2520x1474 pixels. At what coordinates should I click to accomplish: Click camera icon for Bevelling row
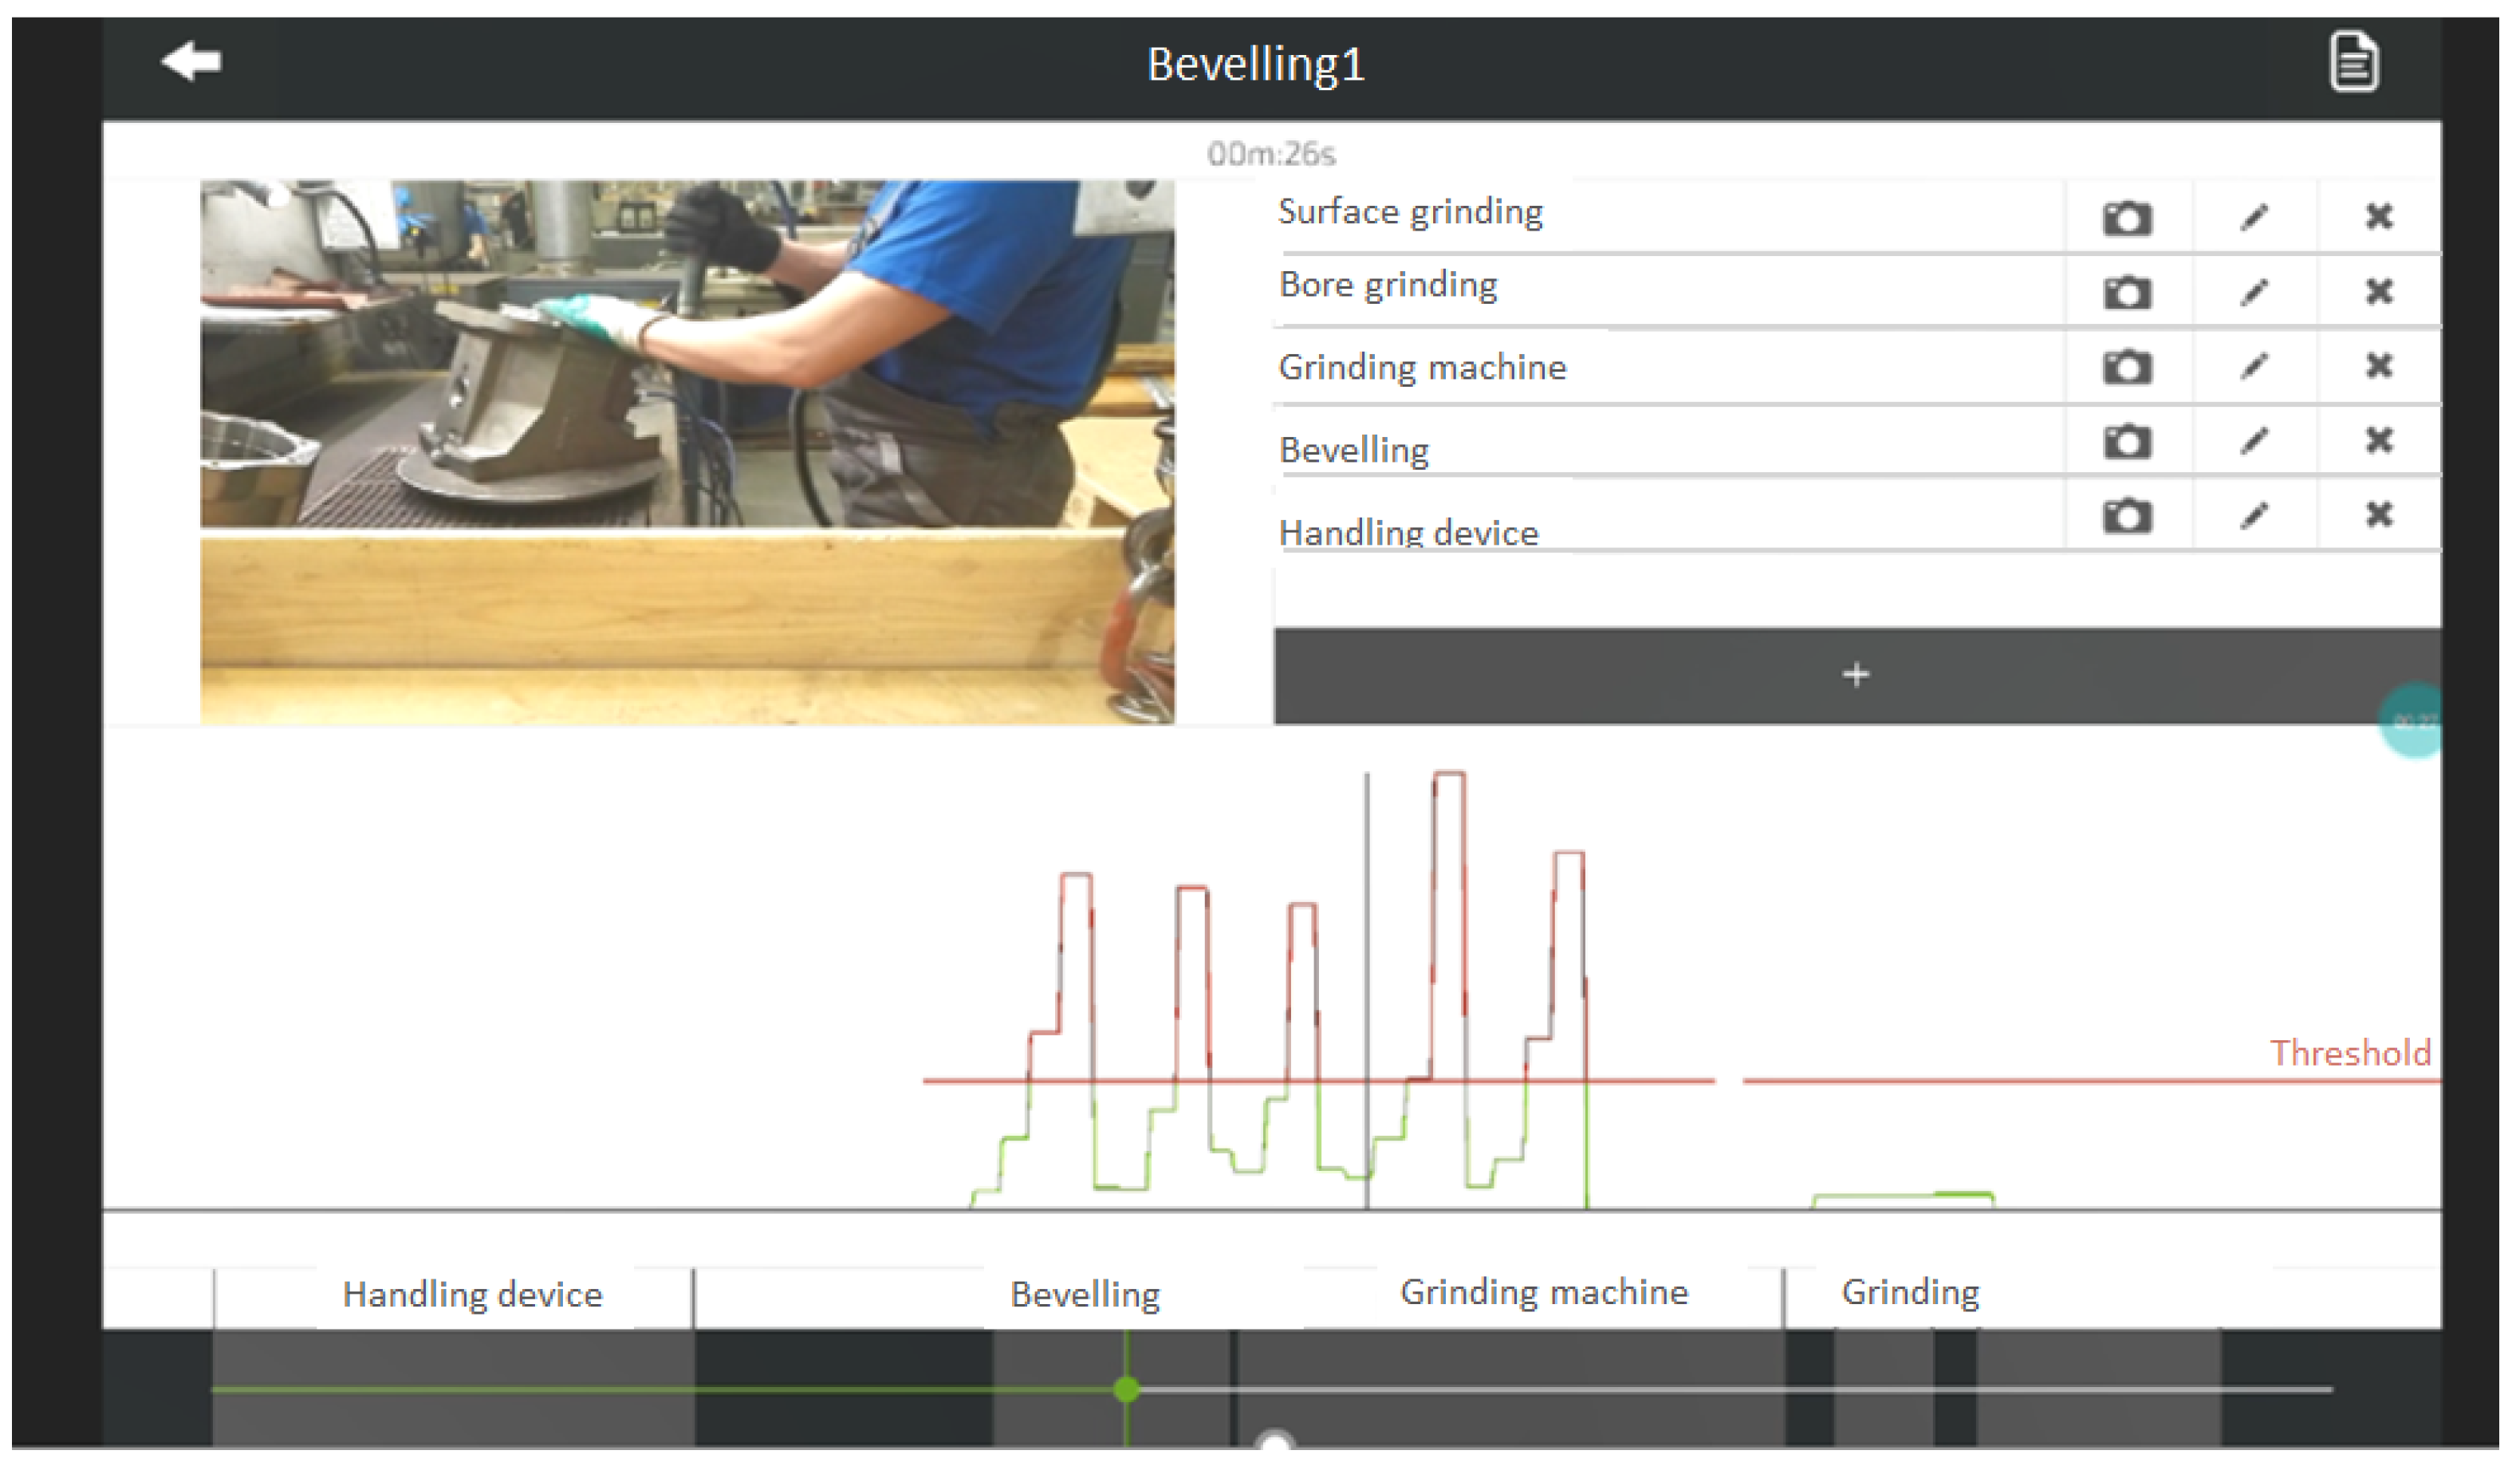coord(2126,441)
